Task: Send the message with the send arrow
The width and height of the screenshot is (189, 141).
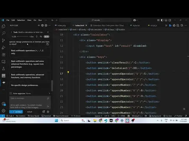Action: 48,106
